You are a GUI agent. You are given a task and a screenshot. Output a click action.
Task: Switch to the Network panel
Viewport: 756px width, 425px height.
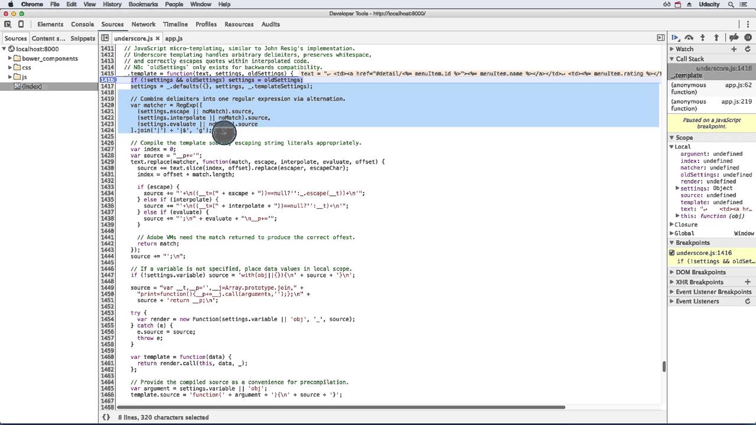pyautogui.click(x=144, y=24)
